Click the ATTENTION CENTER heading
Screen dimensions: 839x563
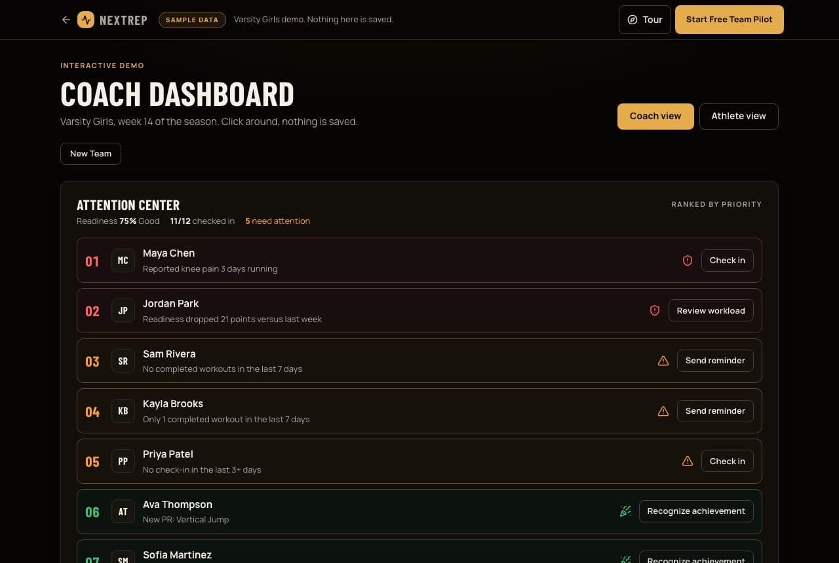point(128,205)
